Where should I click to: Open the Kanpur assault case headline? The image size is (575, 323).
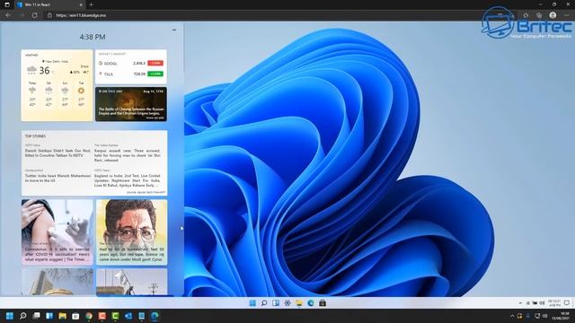128,155
